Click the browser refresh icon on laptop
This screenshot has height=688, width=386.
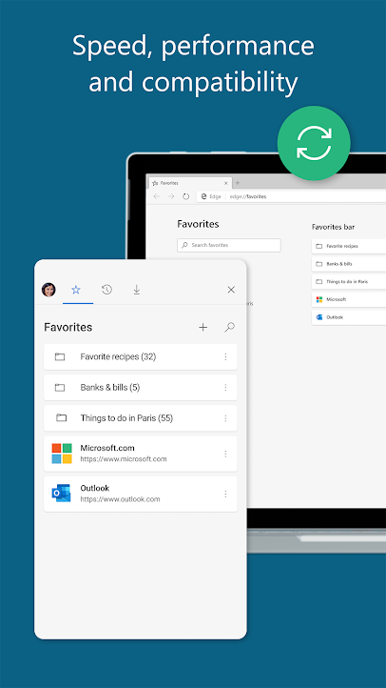coord(186,196)
